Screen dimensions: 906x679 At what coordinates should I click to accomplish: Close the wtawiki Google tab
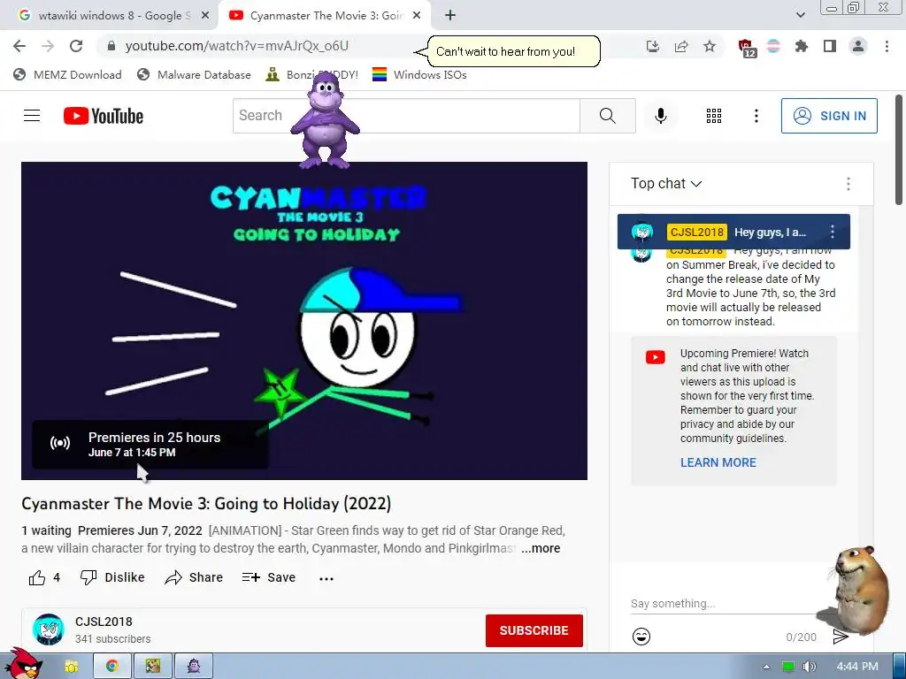coord(205,16)
